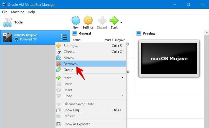Click the Preview section header
This screenshot has height=128, width=209.
[x=149, y=33]
